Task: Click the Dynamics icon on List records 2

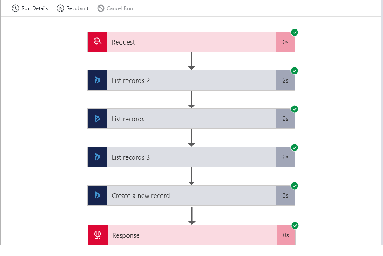Action: pyautogui.click(x=98, y=80)
